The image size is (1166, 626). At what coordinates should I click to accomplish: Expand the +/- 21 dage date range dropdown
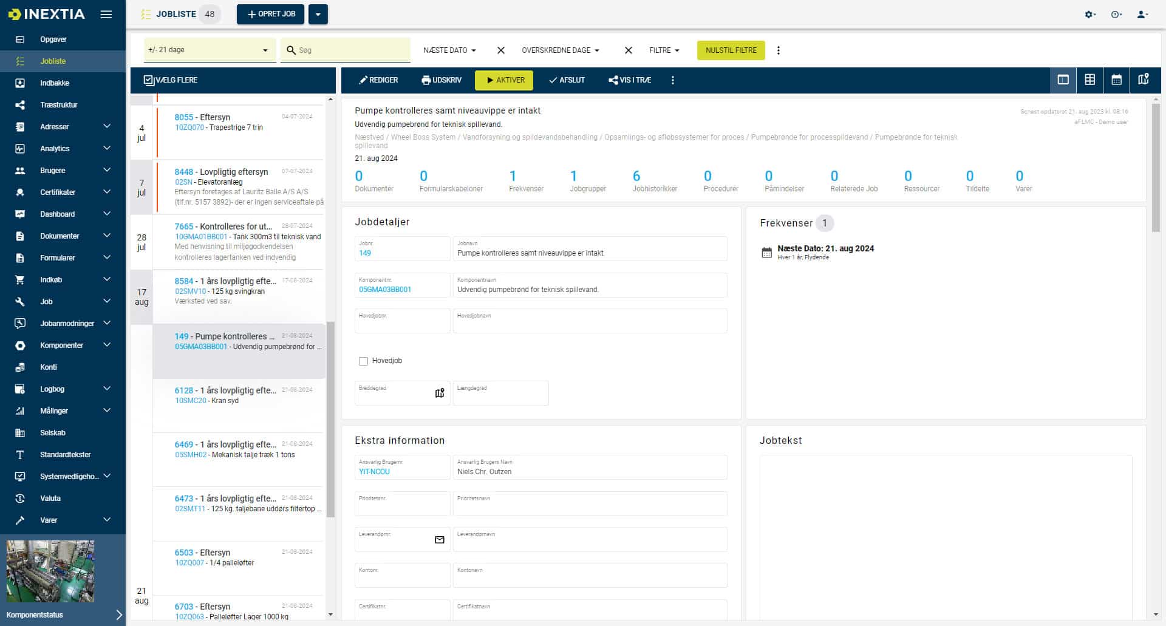coord(264,50)
